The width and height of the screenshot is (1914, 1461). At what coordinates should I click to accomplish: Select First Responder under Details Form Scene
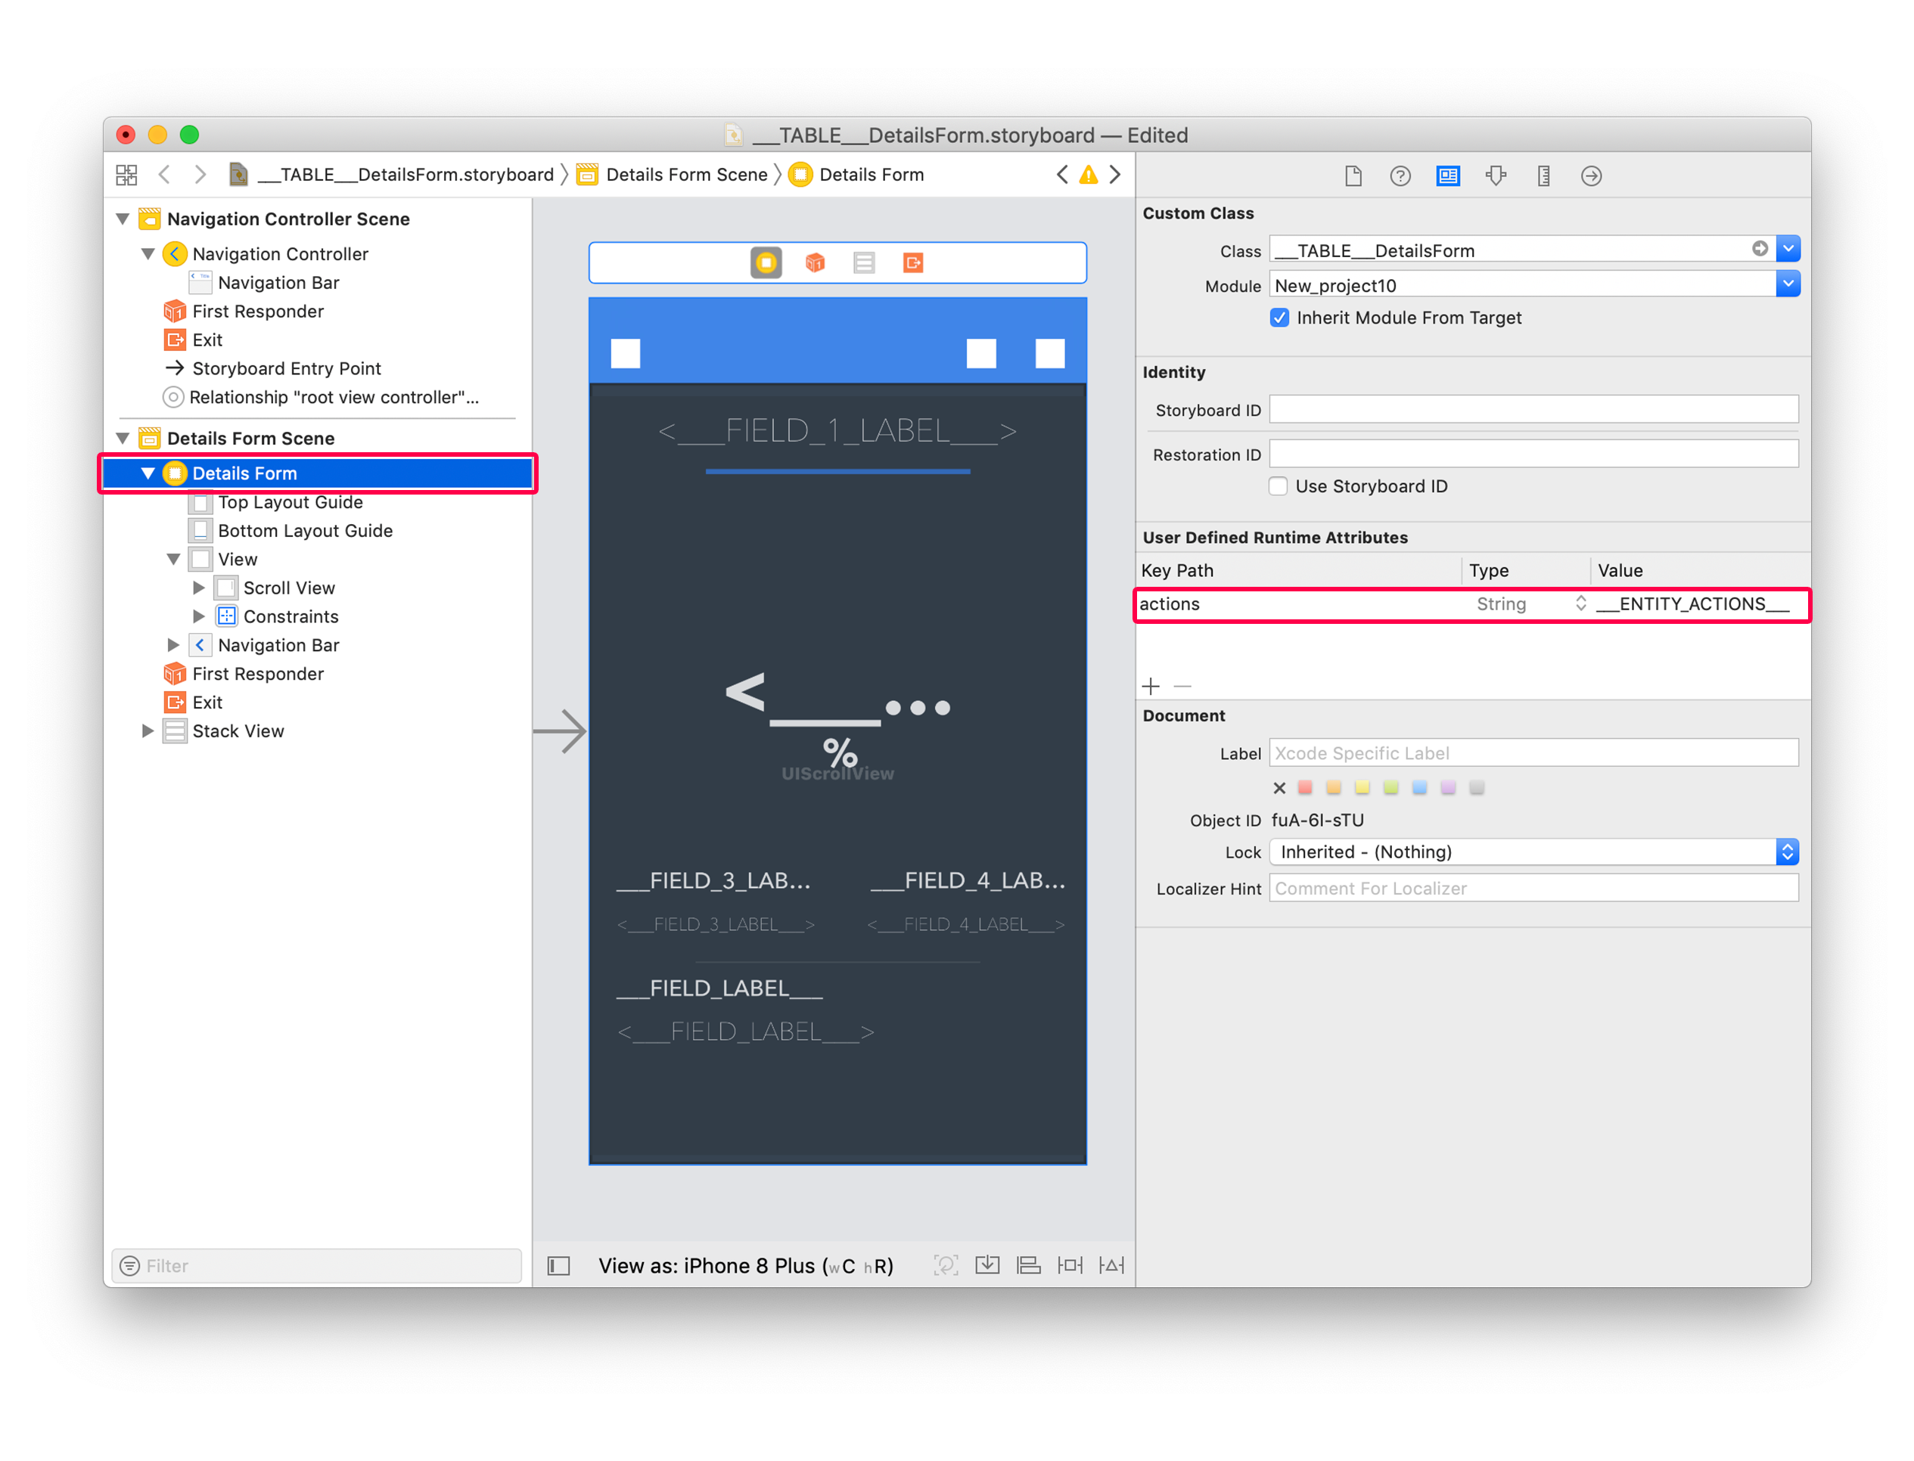[257, 674]
